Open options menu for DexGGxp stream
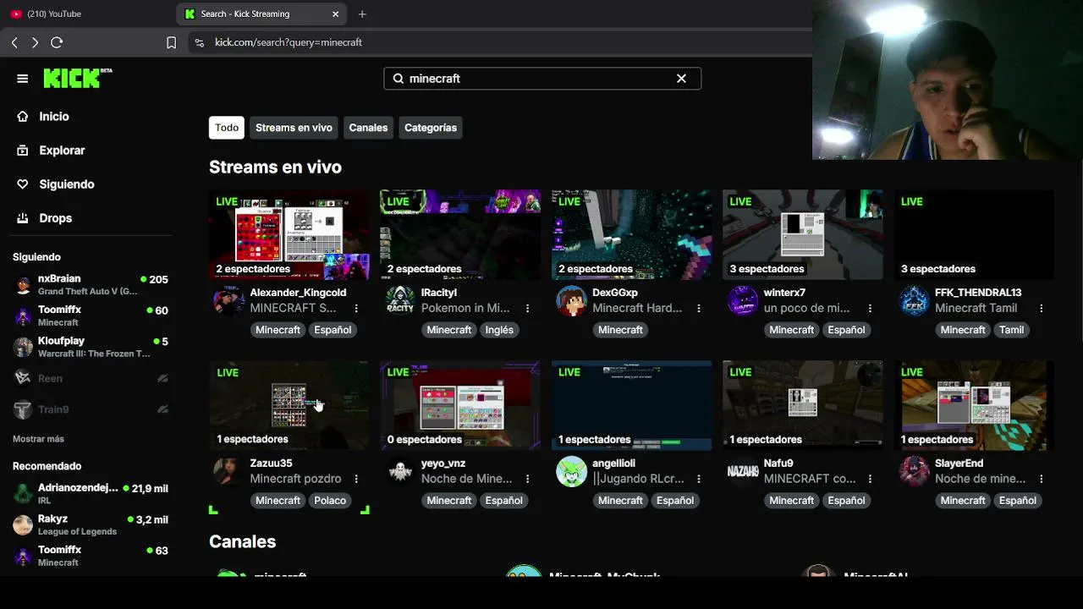1083x609 pixels. (699, 309)
